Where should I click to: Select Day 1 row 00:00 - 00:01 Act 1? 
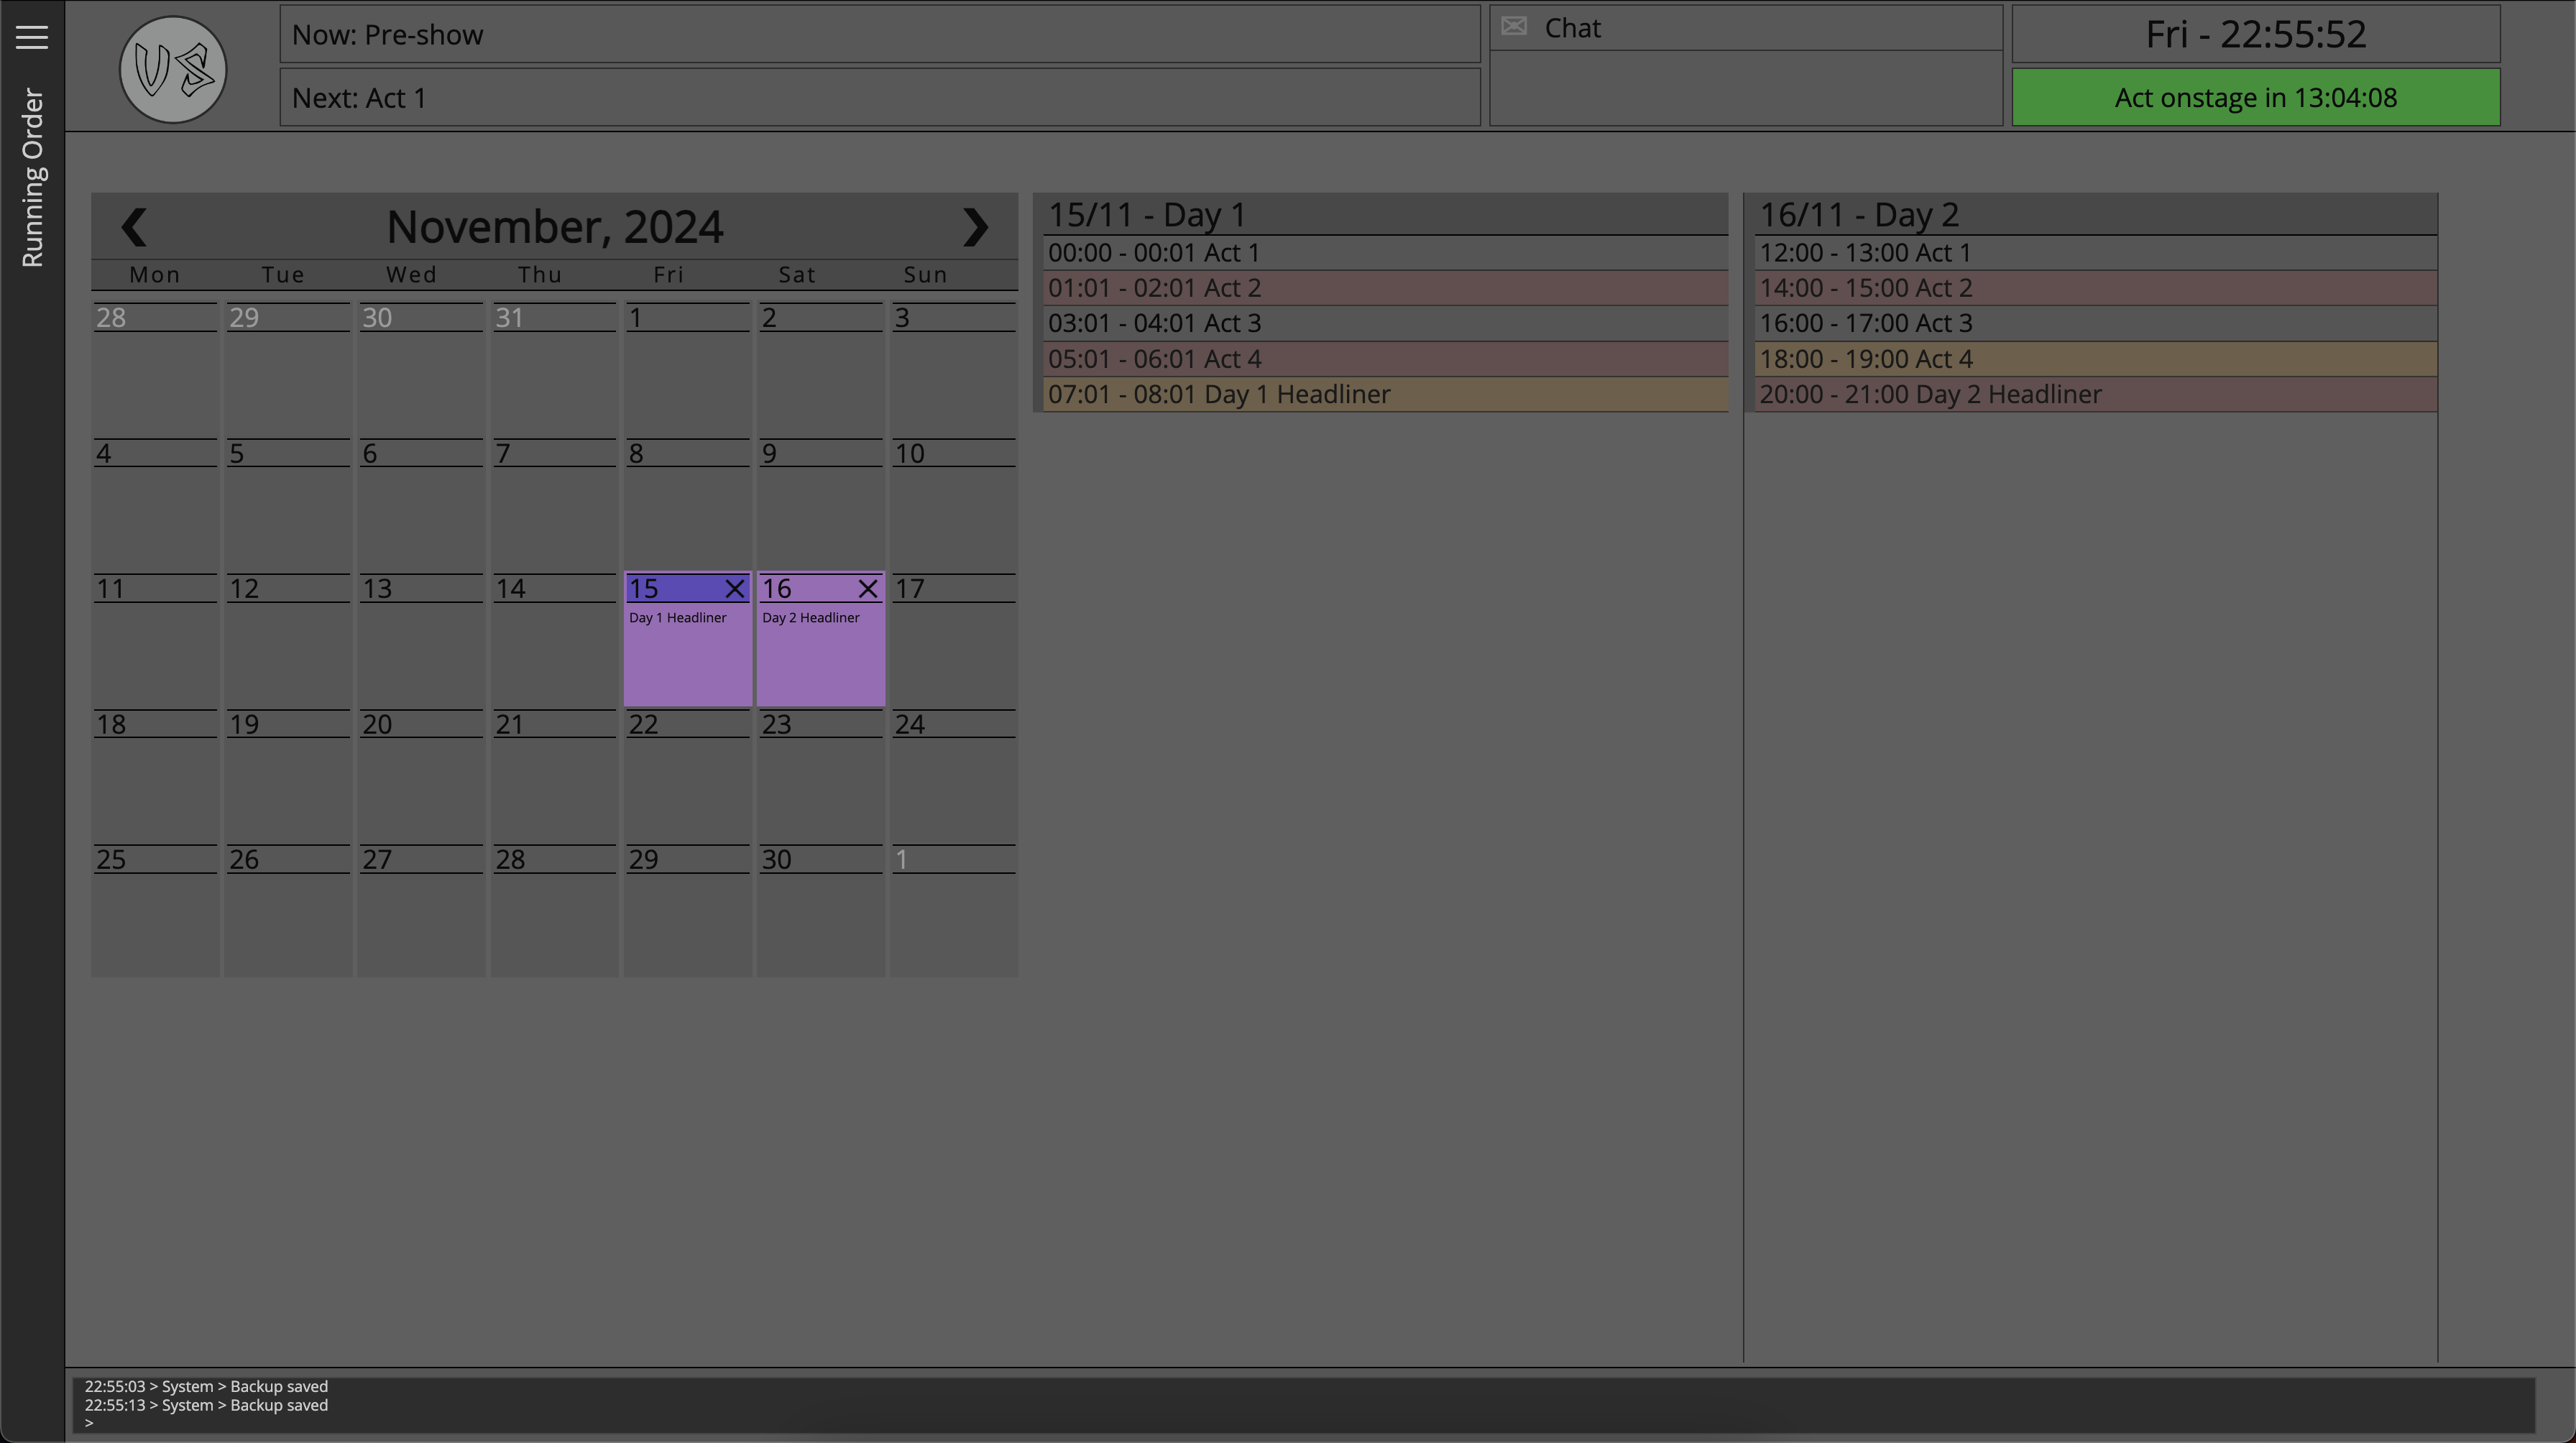(x=1386, y=253)
